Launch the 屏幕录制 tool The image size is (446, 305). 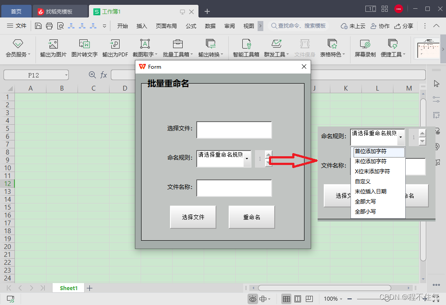[365, 48]
